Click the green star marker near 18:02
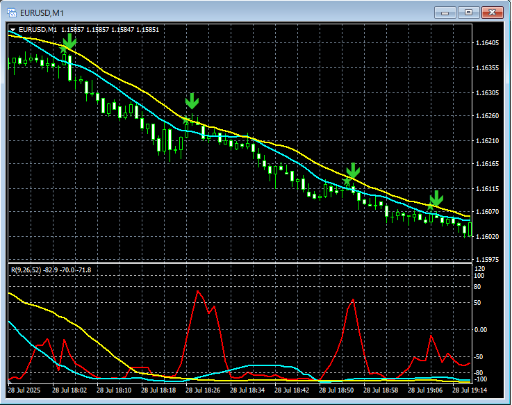Screen dimensions: 512x405 (x=63, y=49)
